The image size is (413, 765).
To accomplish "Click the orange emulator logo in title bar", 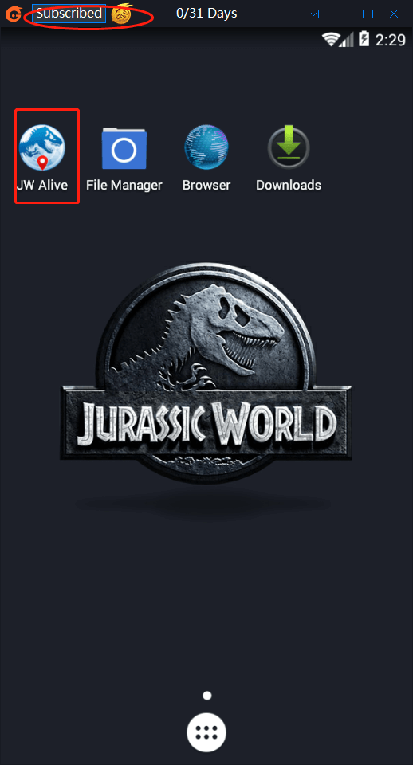I will pyautogui.click(x=13, y=14).
